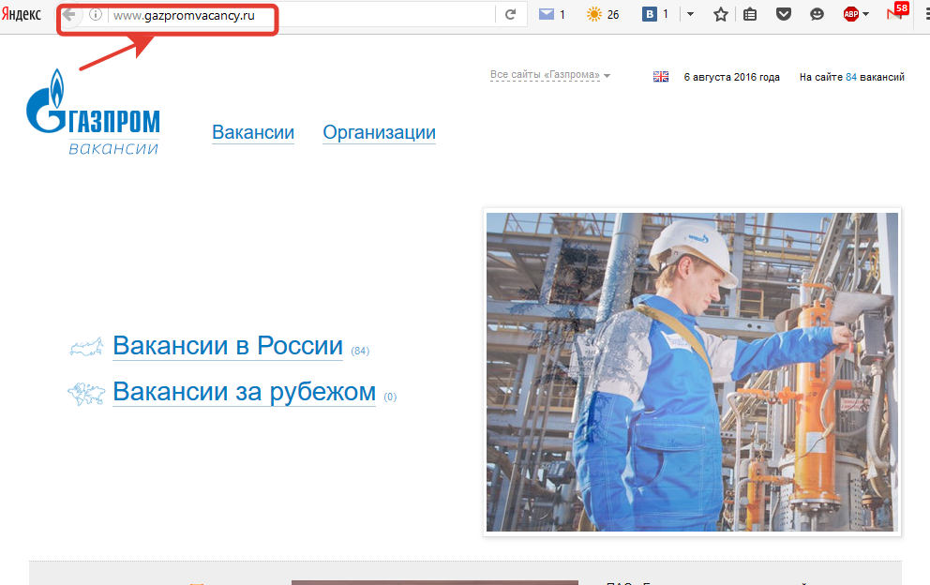This screenshot has height=585, width=930.
Task: Open Вакансии за рубежом link
Action: click(x=245, y=392)
